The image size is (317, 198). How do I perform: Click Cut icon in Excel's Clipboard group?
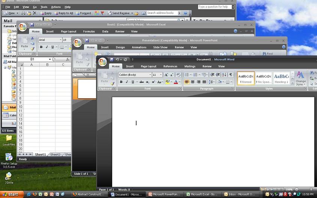(32, 38)
